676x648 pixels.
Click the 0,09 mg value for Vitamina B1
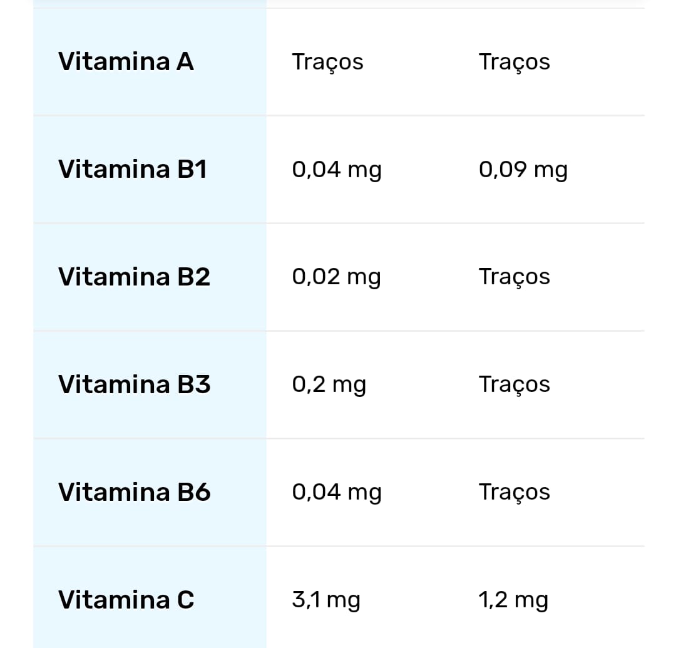pos(523,170)
